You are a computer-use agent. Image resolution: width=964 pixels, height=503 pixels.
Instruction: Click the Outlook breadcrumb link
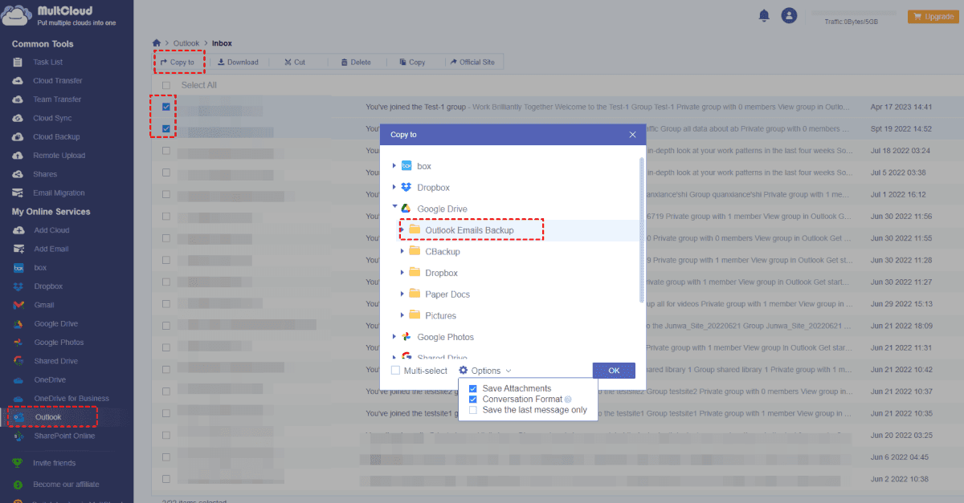click(x=186, y=43)
